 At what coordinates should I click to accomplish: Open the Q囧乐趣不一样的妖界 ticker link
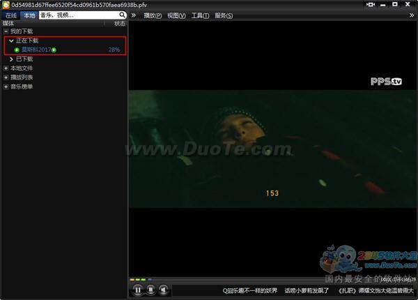coord(250,290)
